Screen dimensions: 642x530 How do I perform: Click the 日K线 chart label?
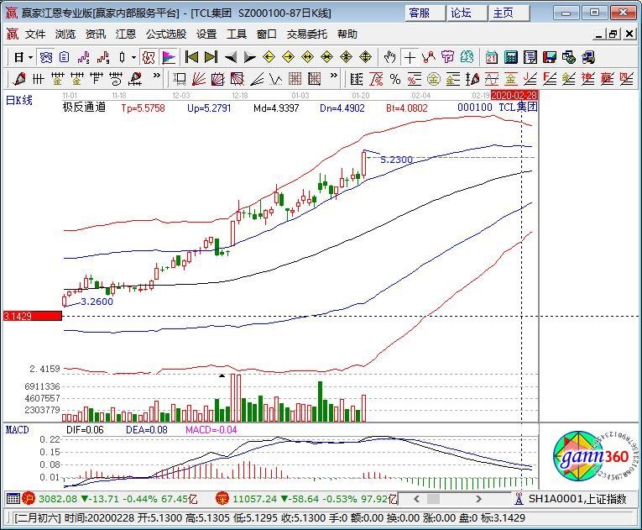click(18, 100)
